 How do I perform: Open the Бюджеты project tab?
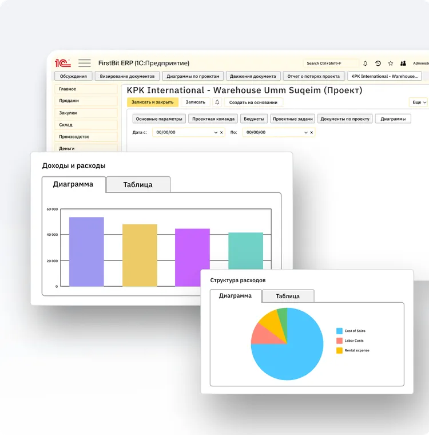point(253,119)
